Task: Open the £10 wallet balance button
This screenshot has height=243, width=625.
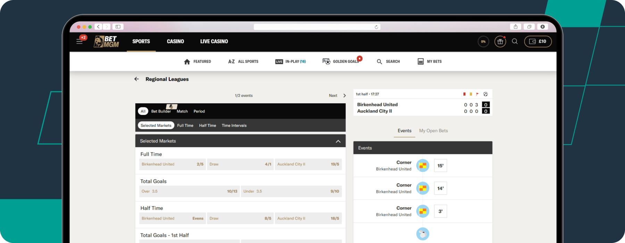Action: pos(538,42)
